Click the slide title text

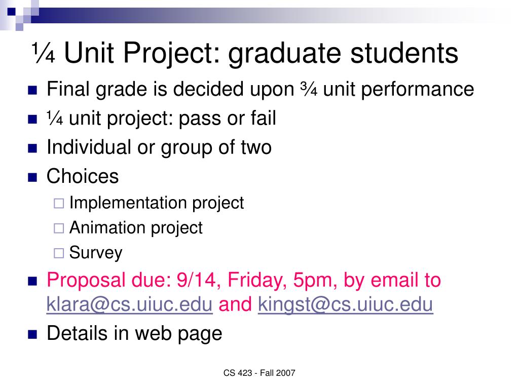pyautogui.click(x=245, y=53)
